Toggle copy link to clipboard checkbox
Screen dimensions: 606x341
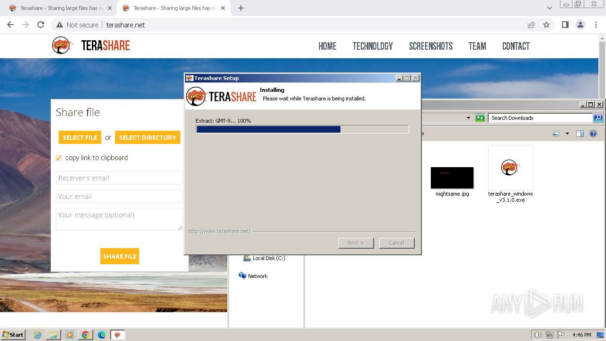(59, 158)
